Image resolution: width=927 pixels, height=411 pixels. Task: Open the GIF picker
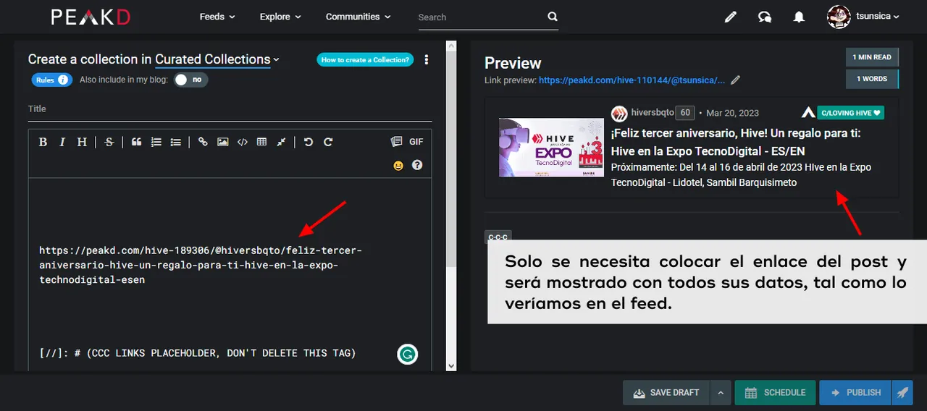[x=416, y=142]
